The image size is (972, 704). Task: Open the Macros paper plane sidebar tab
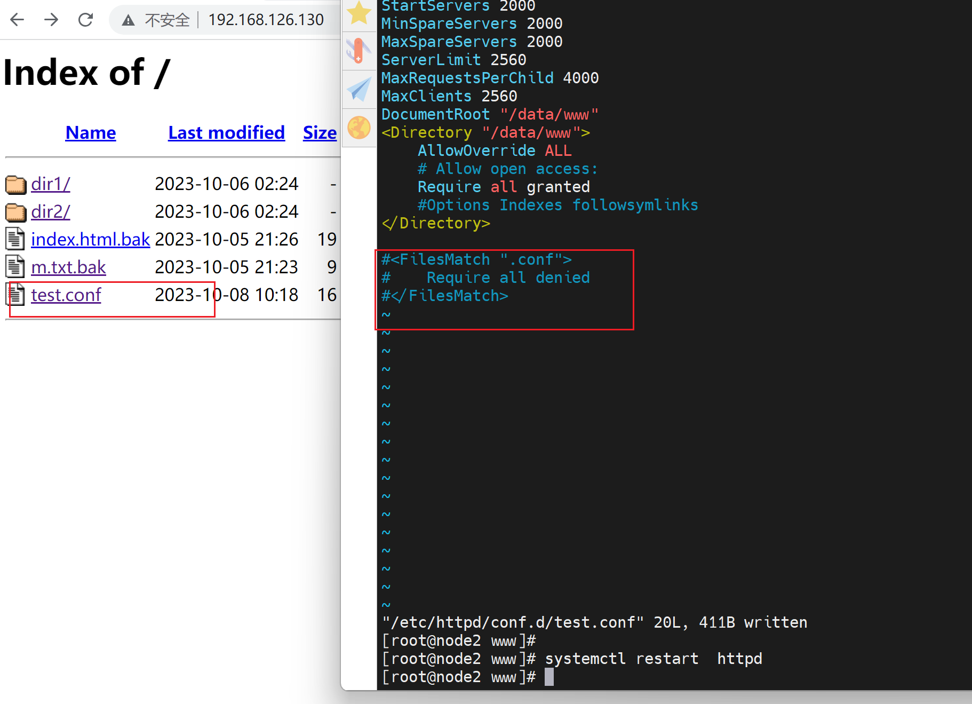pyautogui.click(x=359, y=89)
